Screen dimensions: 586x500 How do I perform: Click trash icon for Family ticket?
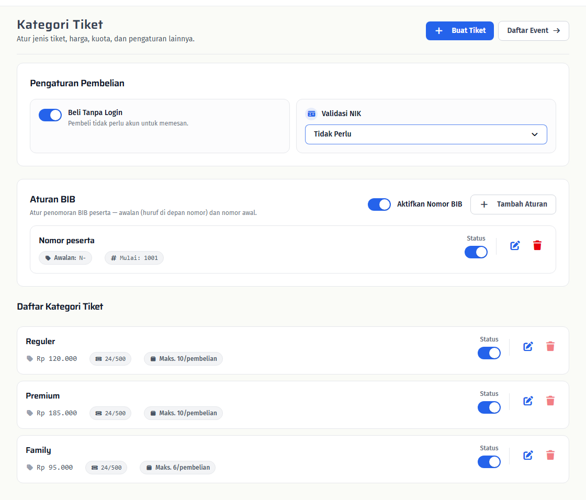(x=550, y=455)
